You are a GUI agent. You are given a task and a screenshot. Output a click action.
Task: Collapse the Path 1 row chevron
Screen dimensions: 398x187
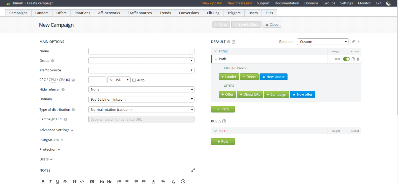[216, 59]
